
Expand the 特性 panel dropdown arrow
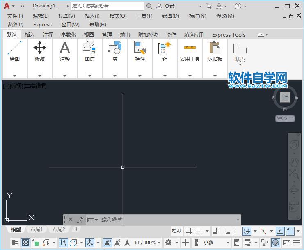[140, 76]
